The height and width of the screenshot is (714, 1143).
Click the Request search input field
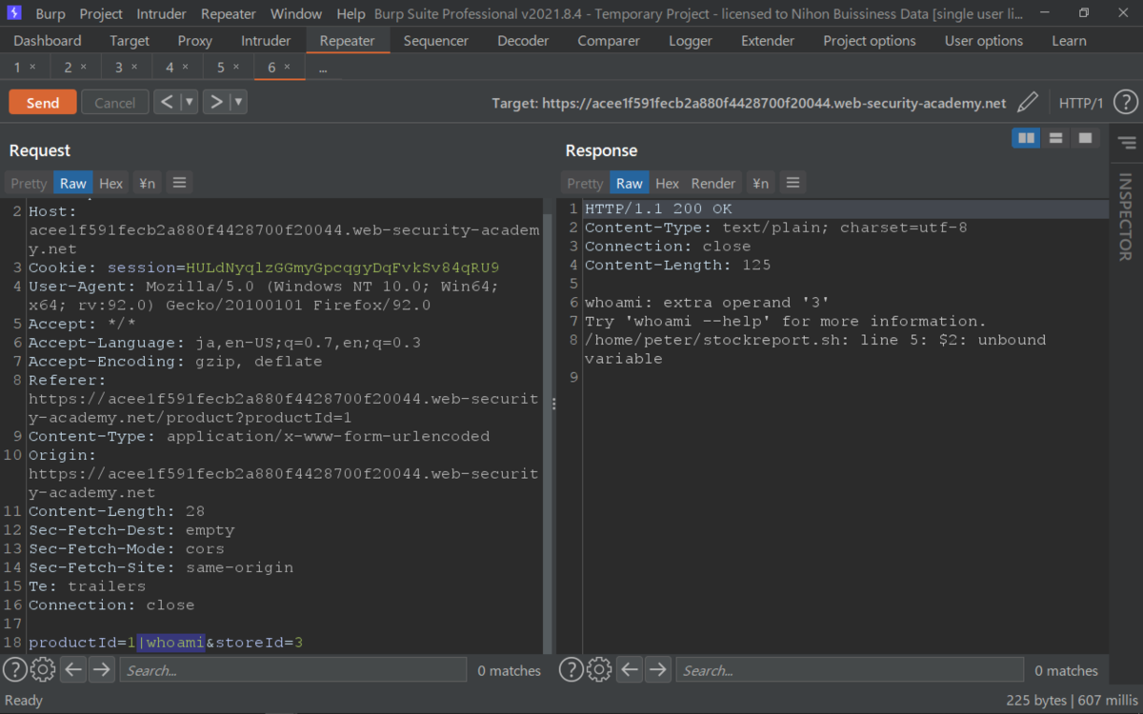click(293, 670)
